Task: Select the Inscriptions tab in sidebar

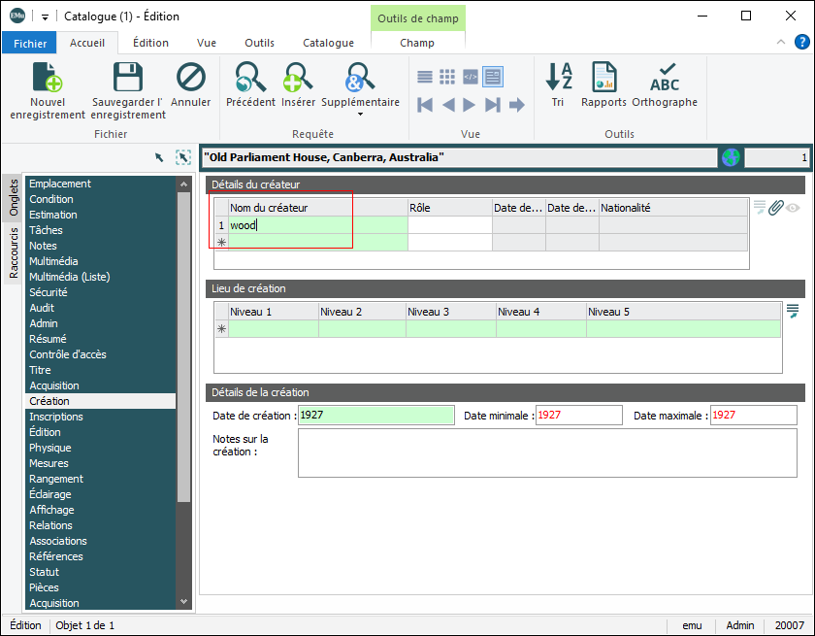Action: (x=56, y=417)
